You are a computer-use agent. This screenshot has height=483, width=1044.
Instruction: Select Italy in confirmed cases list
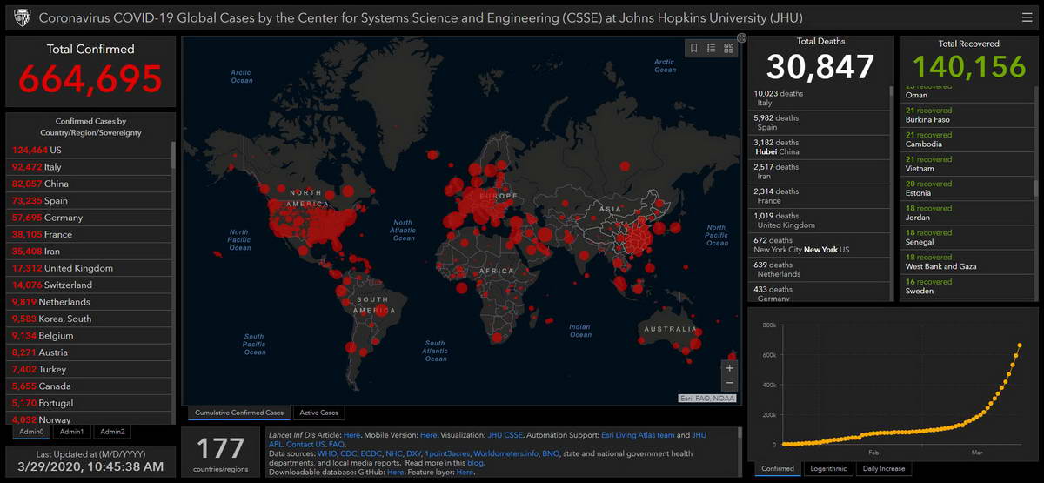(52, 167)
